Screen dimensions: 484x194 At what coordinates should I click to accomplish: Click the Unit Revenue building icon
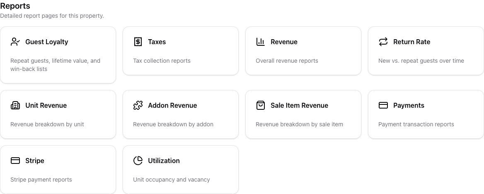(x=15, y=105)
